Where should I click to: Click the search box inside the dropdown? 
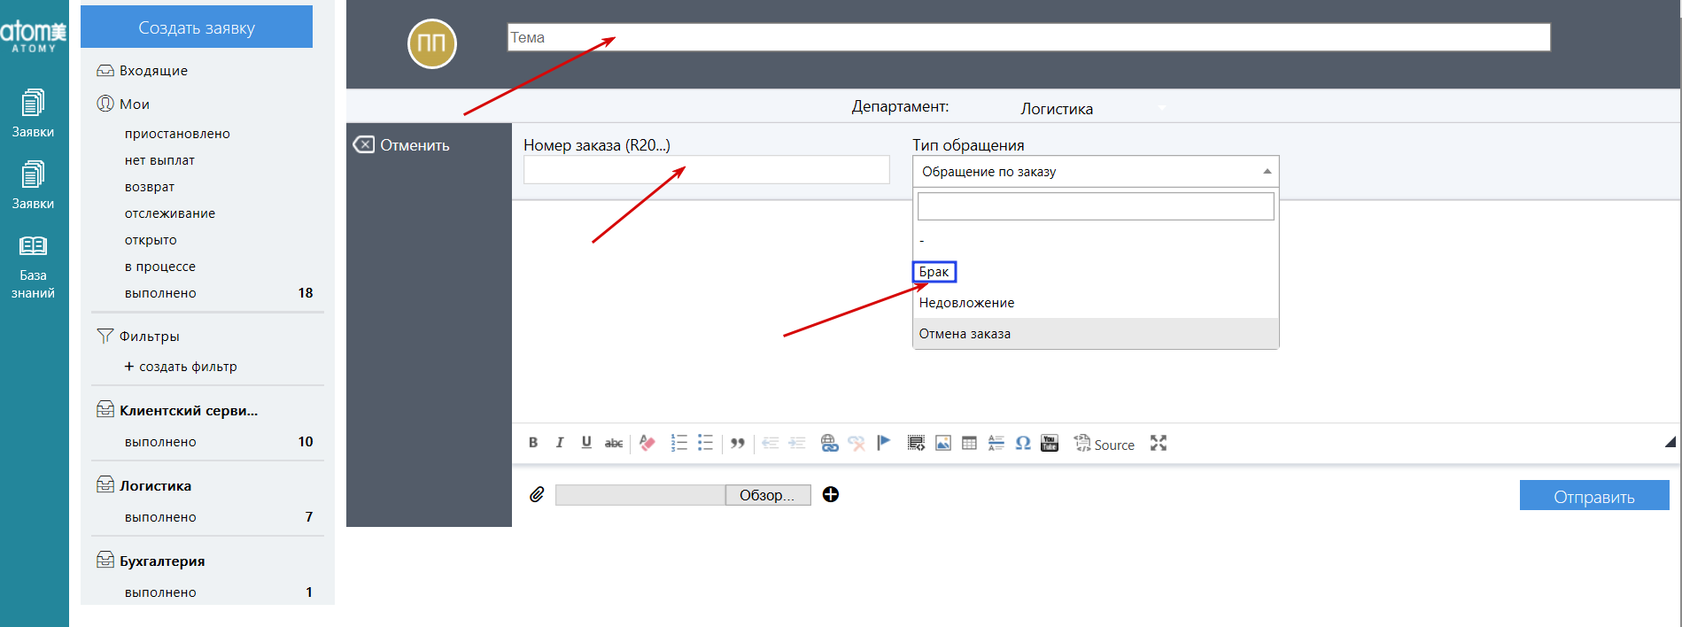click(x=1096, y=206)
